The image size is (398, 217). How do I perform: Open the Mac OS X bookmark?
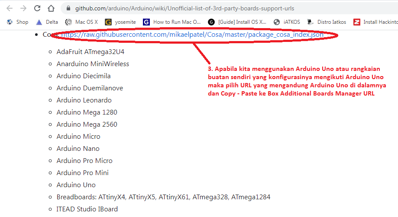(x=82, y=22)
